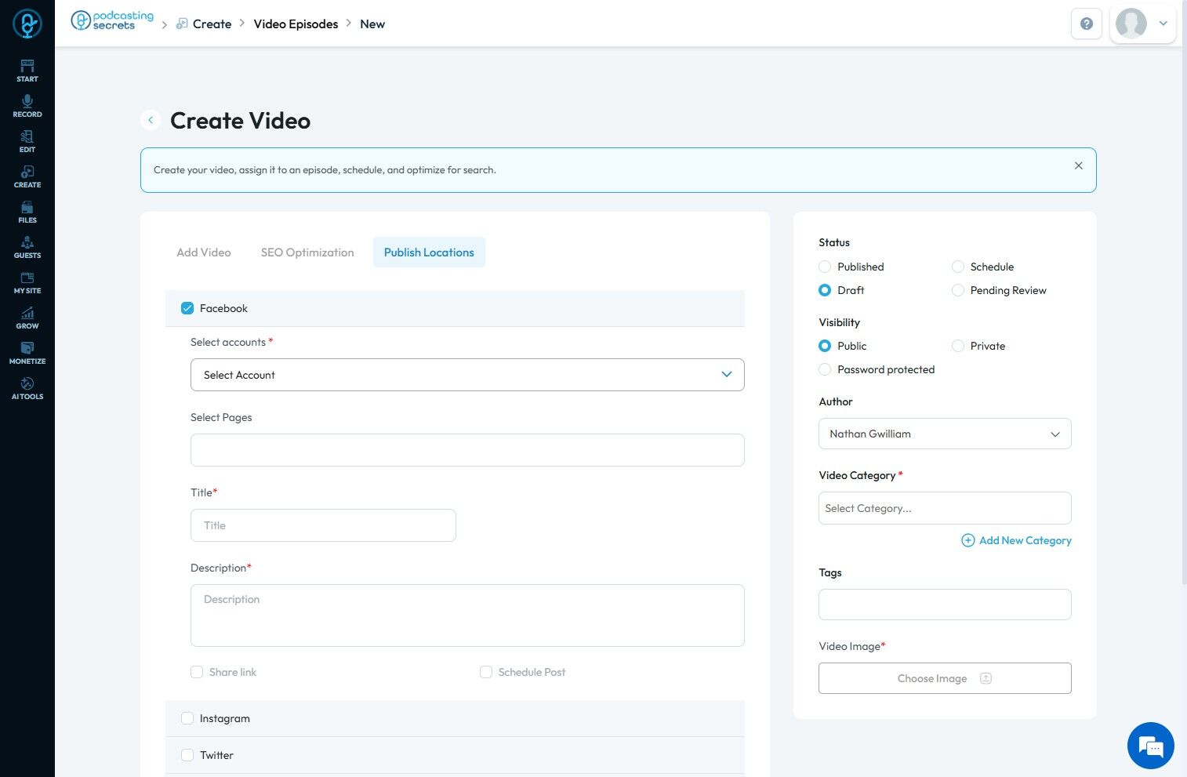Open the Edit section in sidebar
This screenshot has height=777, width=1187.
click(x=27, y=141)
